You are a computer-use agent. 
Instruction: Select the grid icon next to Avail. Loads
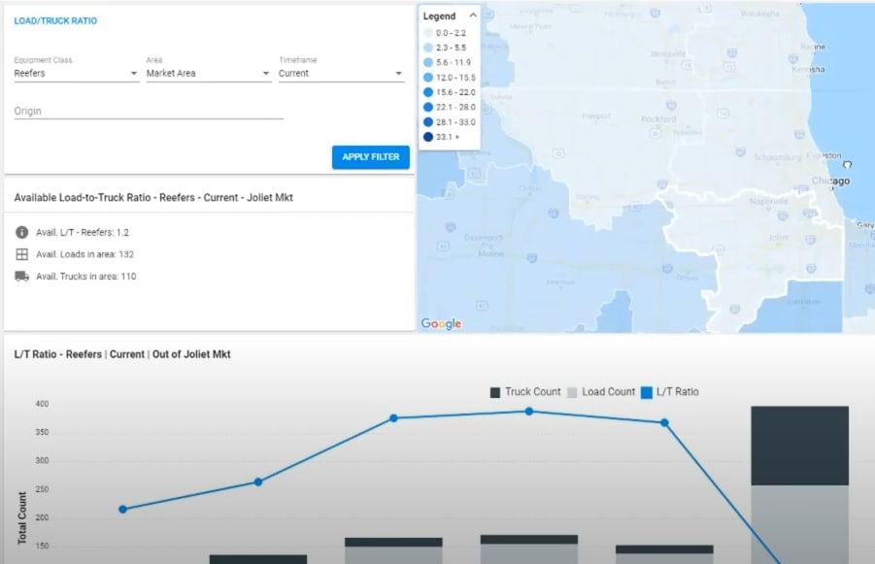pos(20,254)
